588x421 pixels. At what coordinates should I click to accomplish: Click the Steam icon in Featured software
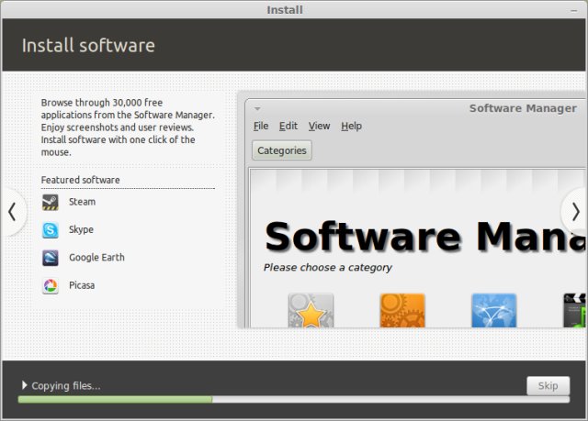click(x=51, y=202)
